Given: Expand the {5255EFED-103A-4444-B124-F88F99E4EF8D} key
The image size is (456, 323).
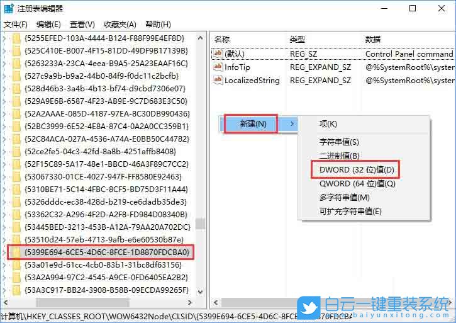Looking at the screenshot, I should (4, 38).
